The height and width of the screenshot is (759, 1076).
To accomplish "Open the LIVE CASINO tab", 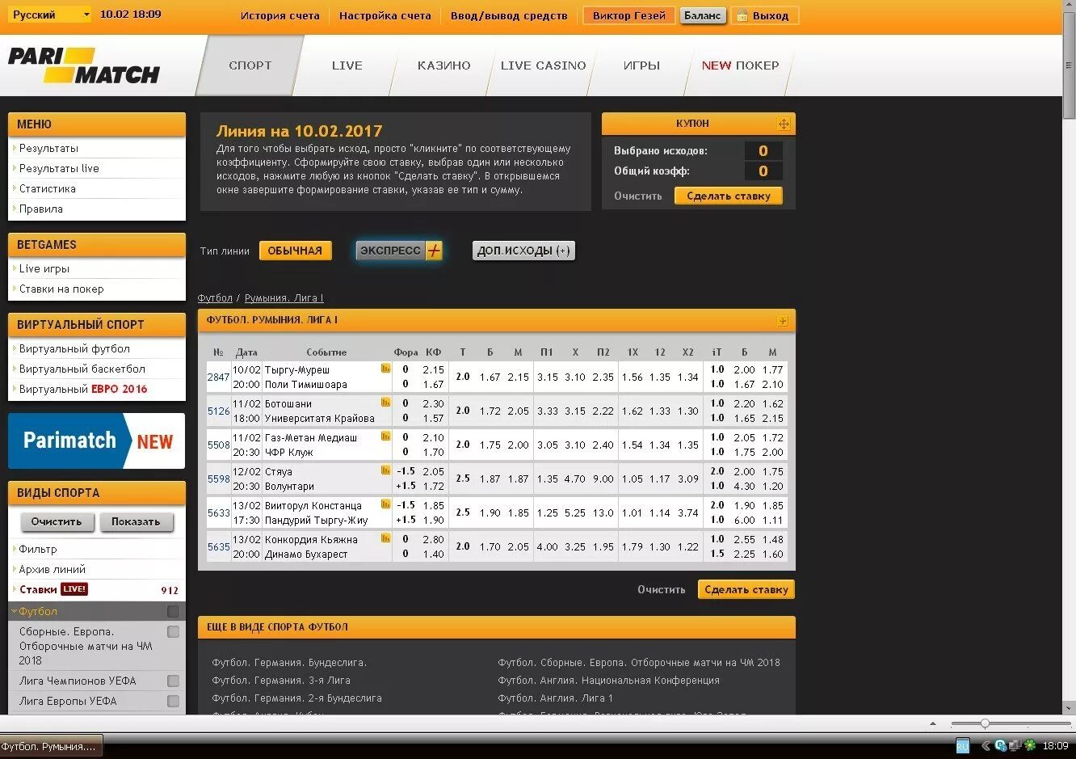I will point(543,65).
